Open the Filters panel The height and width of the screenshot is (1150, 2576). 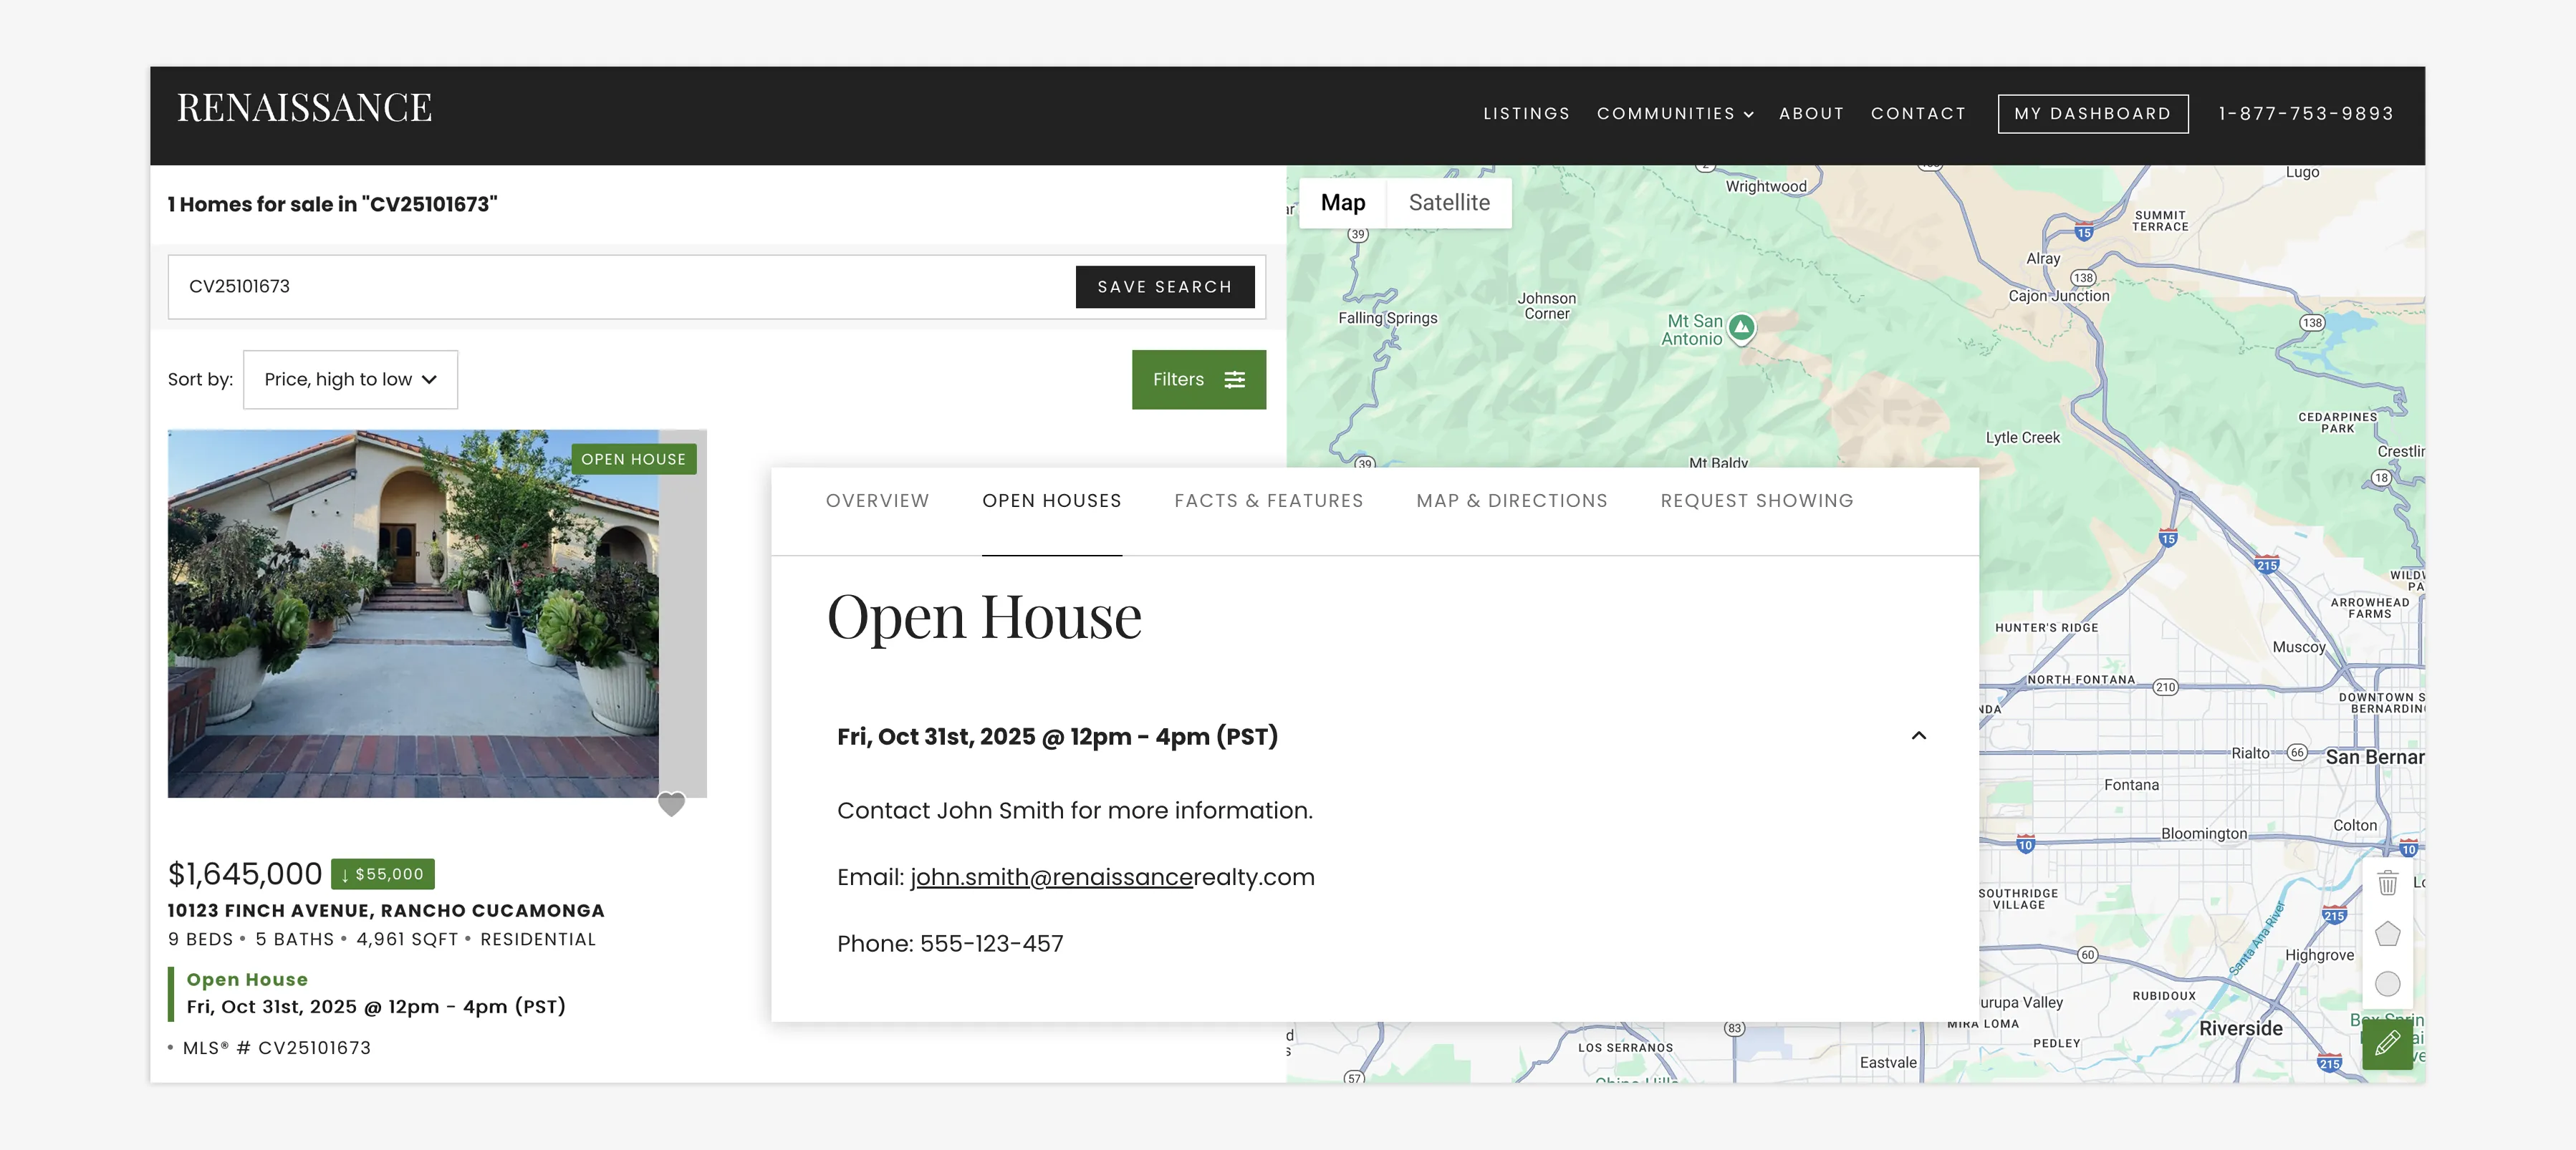(x=1198, y=380)
